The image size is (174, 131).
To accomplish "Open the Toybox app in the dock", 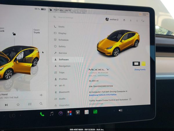I will 69,113.
